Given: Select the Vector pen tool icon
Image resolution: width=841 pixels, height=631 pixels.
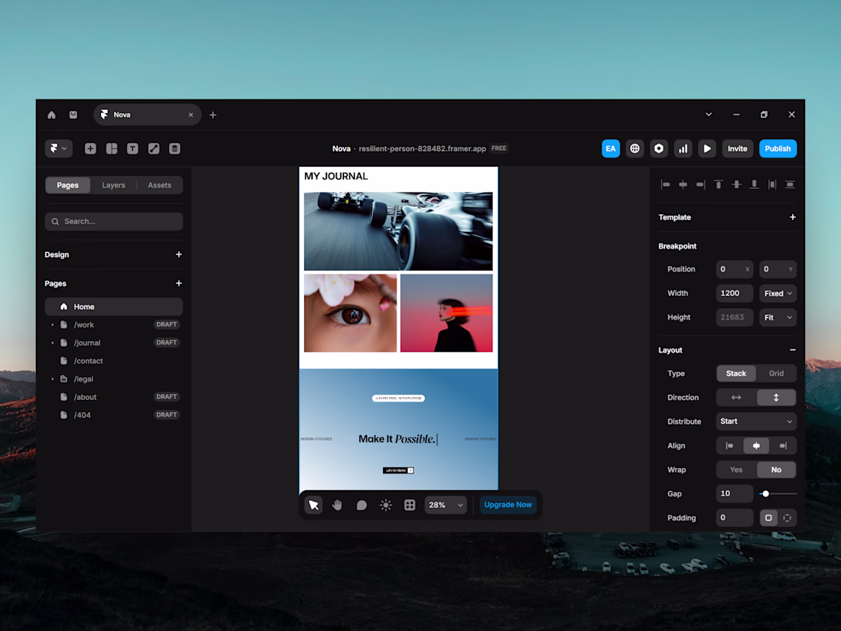Looking at the screenshot, I should 154,148.
